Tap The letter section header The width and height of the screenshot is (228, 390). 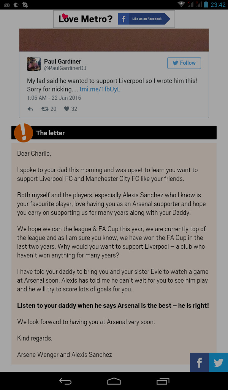point(51,133)
